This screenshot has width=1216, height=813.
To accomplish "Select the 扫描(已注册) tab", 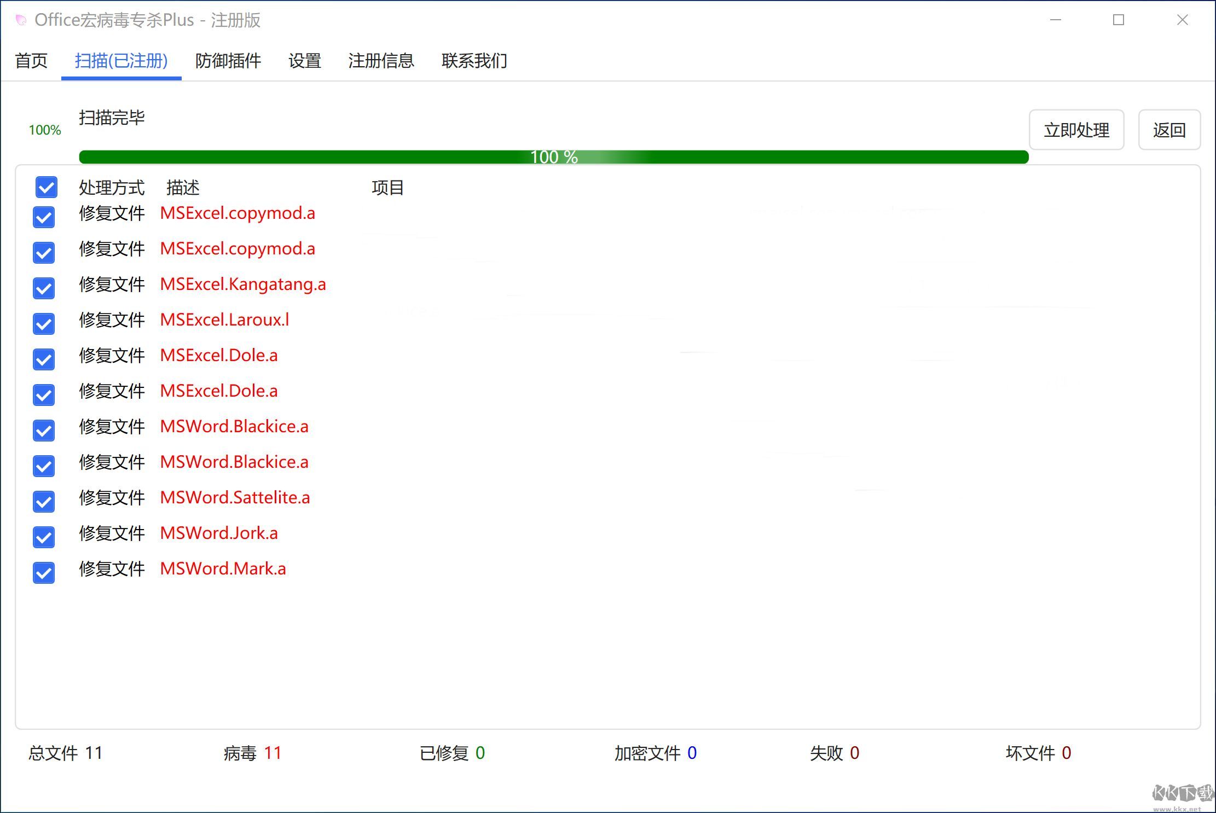I will coord(121,61).
